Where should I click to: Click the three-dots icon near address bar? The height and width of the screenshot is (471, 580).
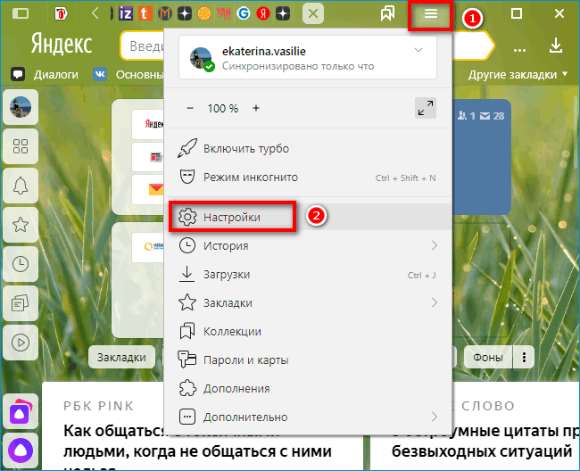coord(519,50)
